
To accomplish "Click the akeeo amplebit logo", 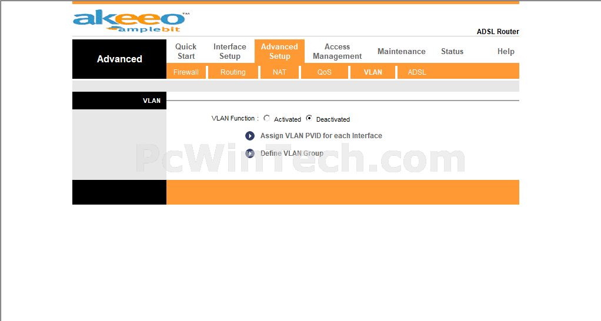I will tap(131, 21).
